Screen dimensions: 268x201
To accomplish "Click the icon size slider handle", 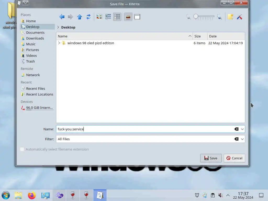I will tap(196, 16).
